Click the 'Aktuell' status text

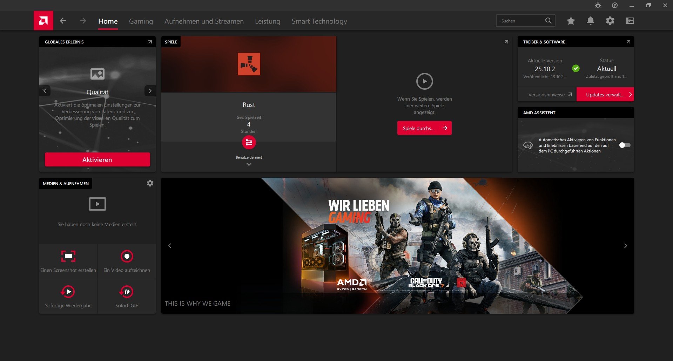607,69
